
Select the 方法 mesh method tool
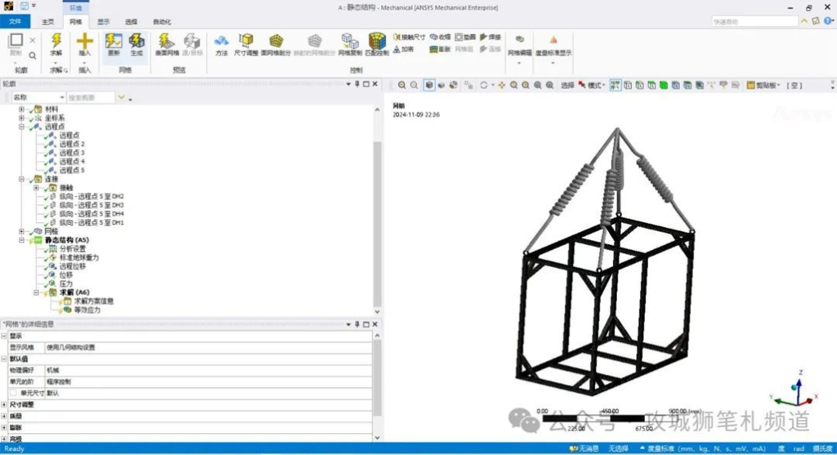coord(222,43)
